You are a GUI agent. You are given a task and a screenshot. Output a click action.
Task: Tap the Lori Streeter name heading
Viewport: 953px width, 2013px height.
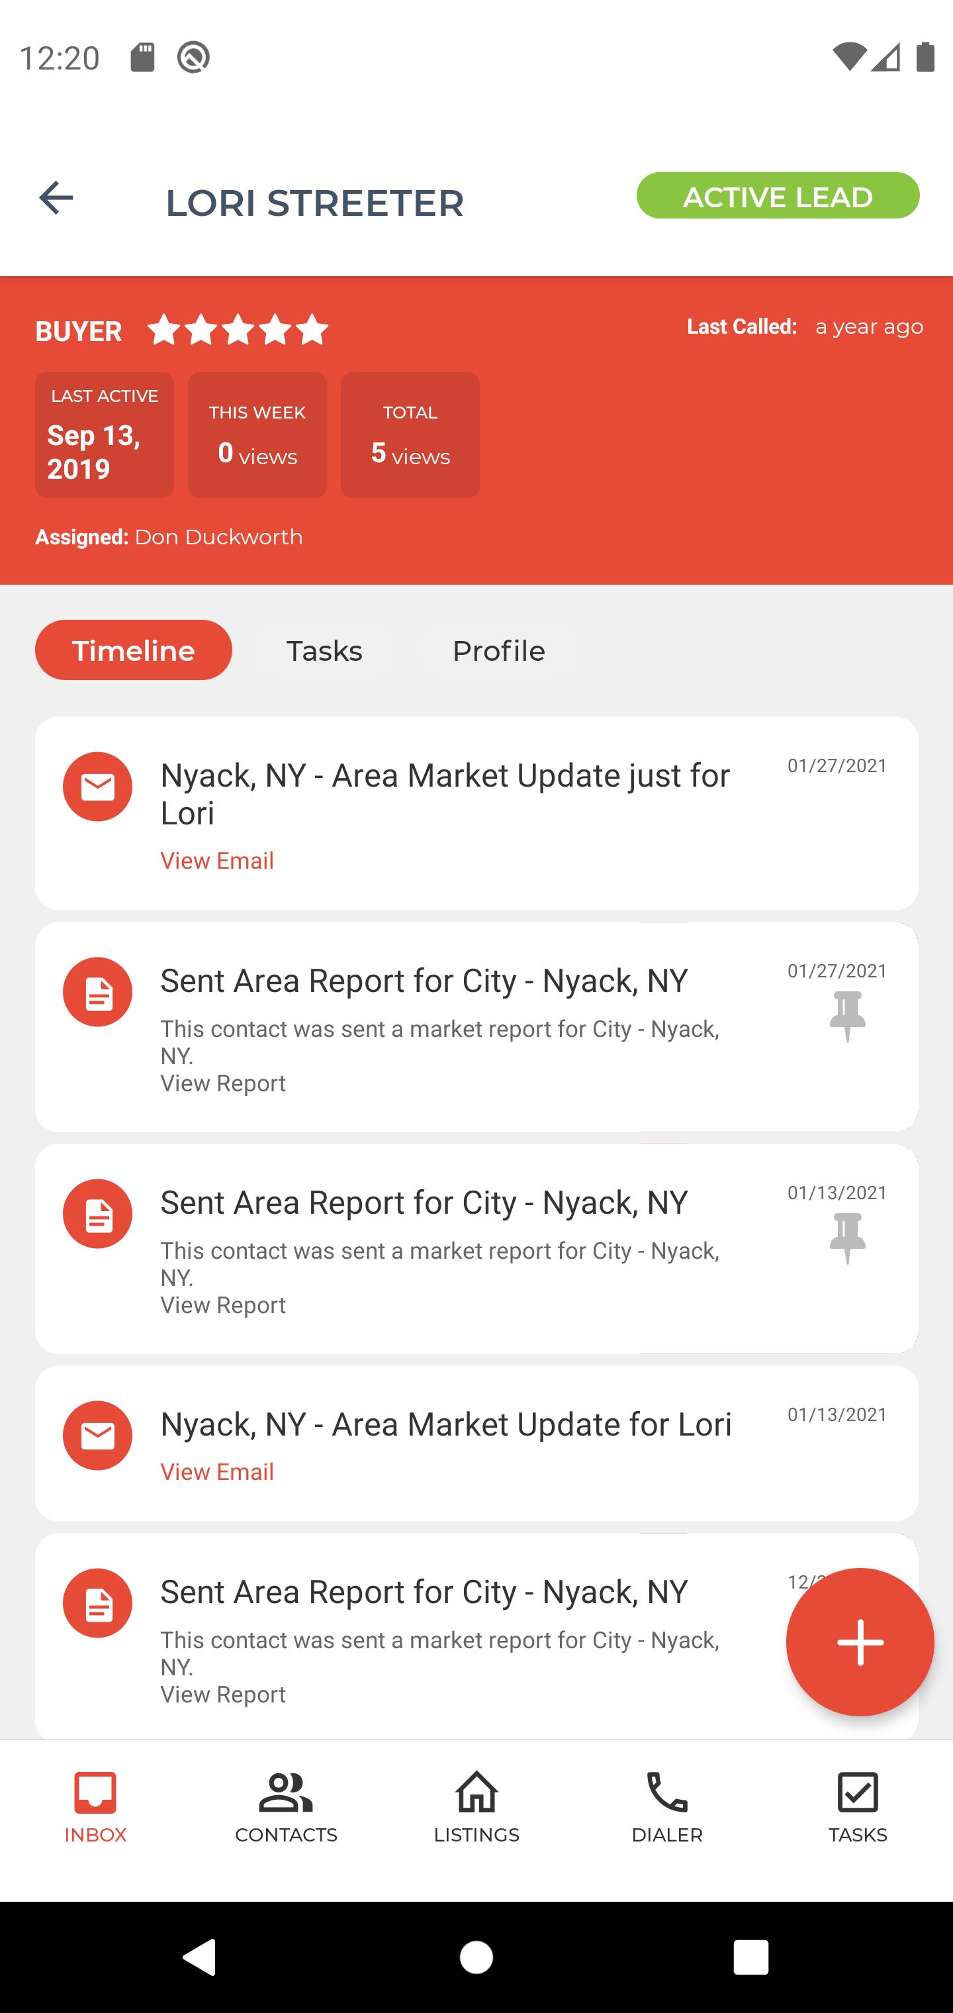coord(315,203)
